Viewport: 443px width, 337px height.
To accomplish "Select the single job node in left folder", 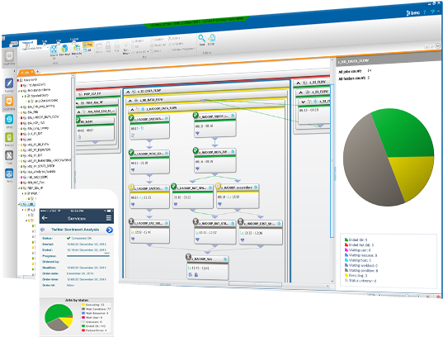I will (96, 129).
